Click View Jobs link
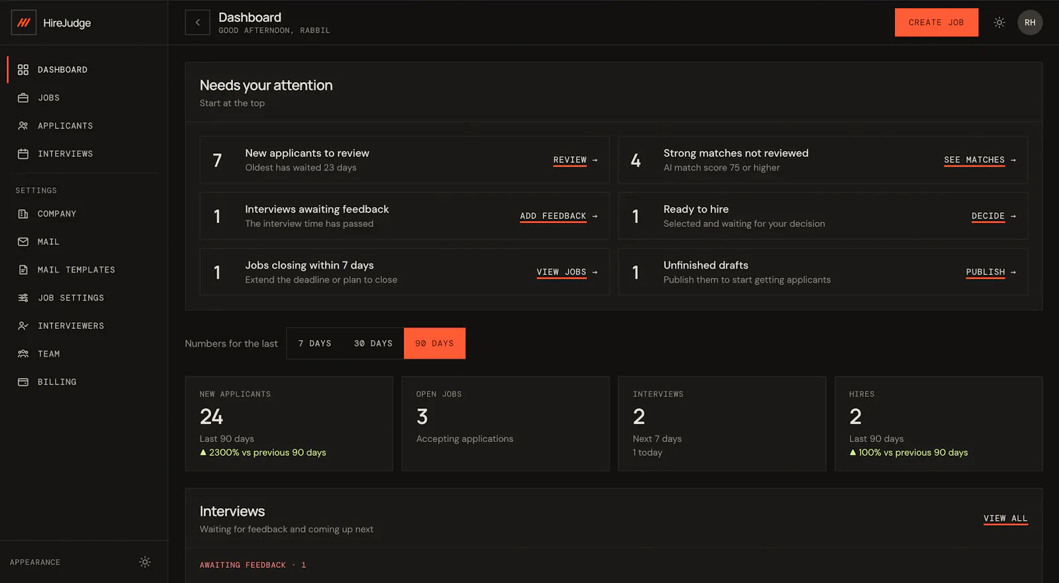 point(561,272)
